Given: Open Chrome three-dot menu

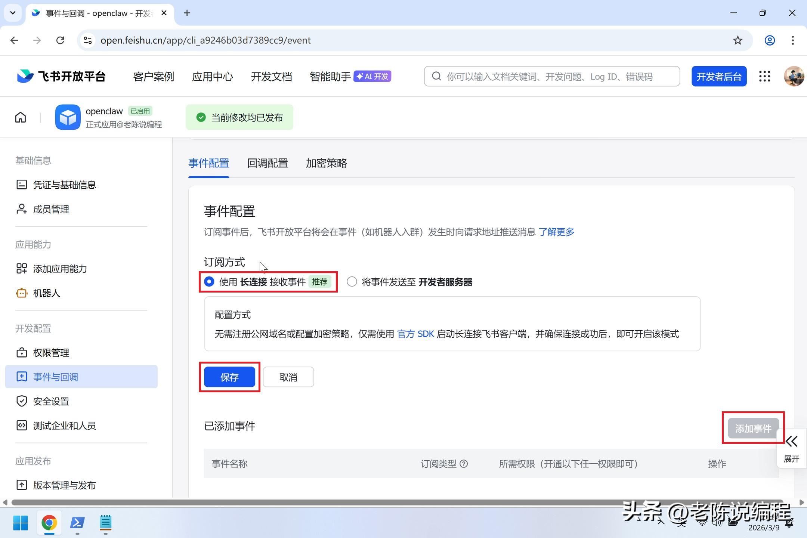Looking at the screenshot, I should 792,40.
